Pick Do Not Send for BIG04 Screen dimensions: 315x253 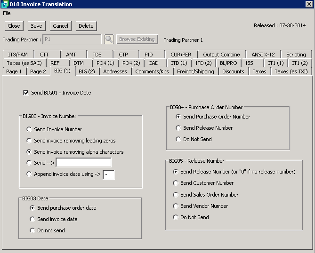tap(178, 139)
